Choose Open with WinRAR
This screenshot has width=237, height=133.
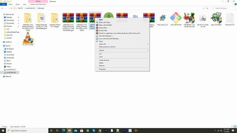[122, 25]
